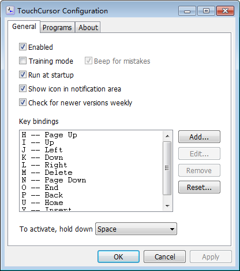
Task: Click the Add... button
Action: [199, 137]
